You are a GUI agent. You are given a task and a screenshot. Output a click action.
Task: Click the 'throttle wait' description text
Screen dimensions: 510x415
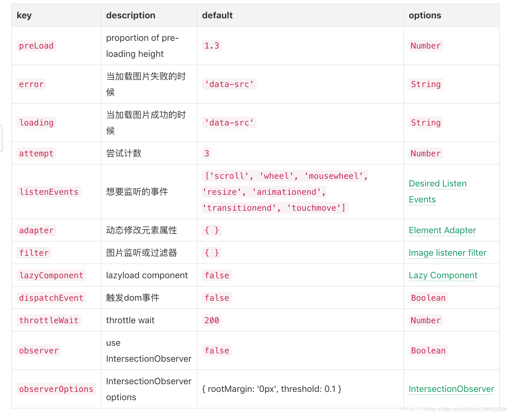130,320
